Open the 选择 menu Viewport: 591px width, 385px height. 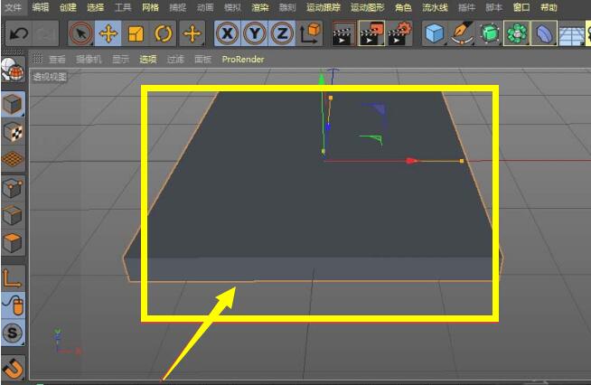tap(96, 7)
